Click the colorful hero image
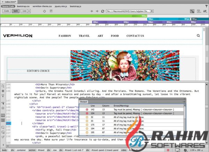This screenshot has width=209, height=152. (125, 65)
